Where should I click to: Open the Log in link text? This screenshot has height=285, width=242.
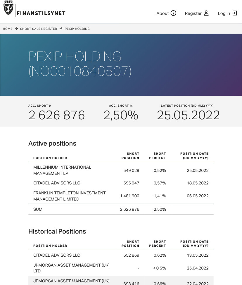point(224,13)
